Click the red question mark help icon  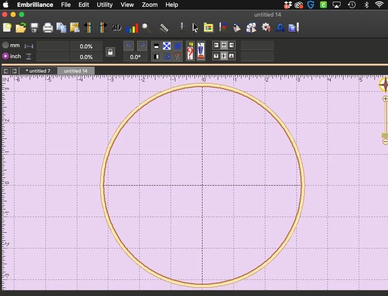click(x=190, y=51)
